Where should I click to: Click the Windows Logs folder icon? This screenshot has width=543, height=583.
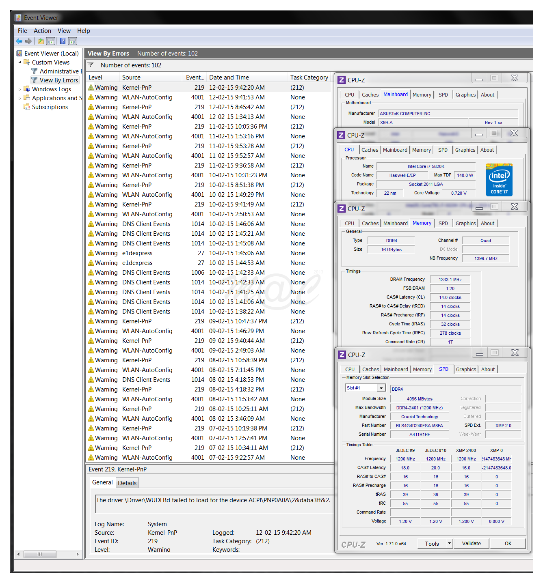pyautogui.click(x=27, y=89)
